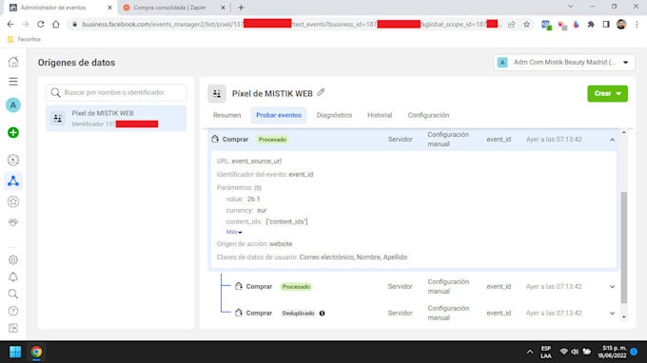This screenshot has height=363, width=647.
Task: Open the help question mark icon
Action: coord(13,311)
